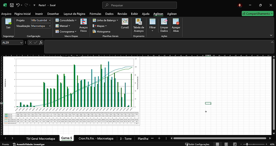
Task: Select the Projeto combo box Villa Guaimbê
Action: [41, 20]
